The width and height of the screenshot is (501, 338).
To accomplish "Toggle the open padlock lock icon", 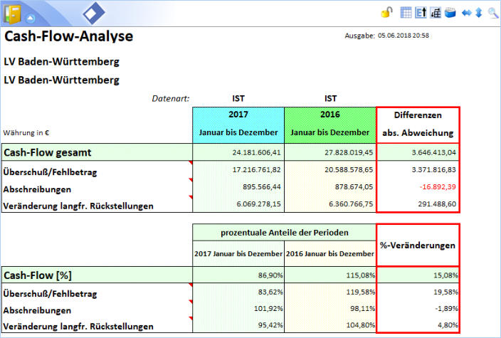I will [x=386, y=12].
